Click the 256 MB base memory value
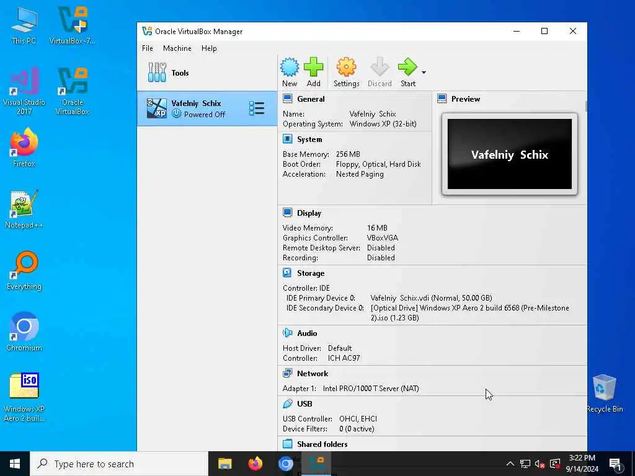This screenshot has width=635, height=476. (x=348, y=154)
